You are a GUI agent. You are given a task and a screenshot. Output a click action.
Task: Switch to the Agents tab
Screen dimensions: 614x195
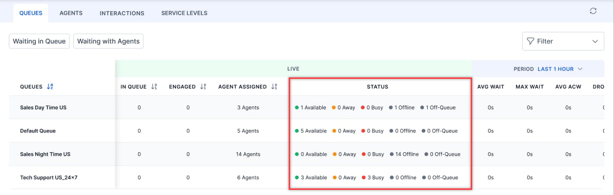[71, 13]
